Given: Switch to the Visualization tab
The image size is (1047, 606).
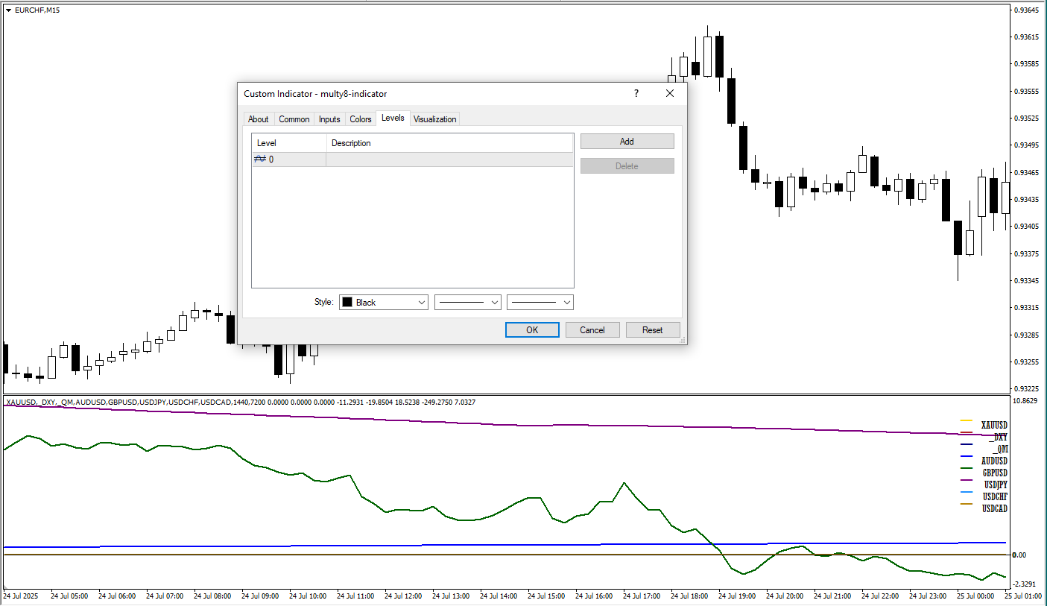Looking at the screenshot, I should [x=434, y=119].
